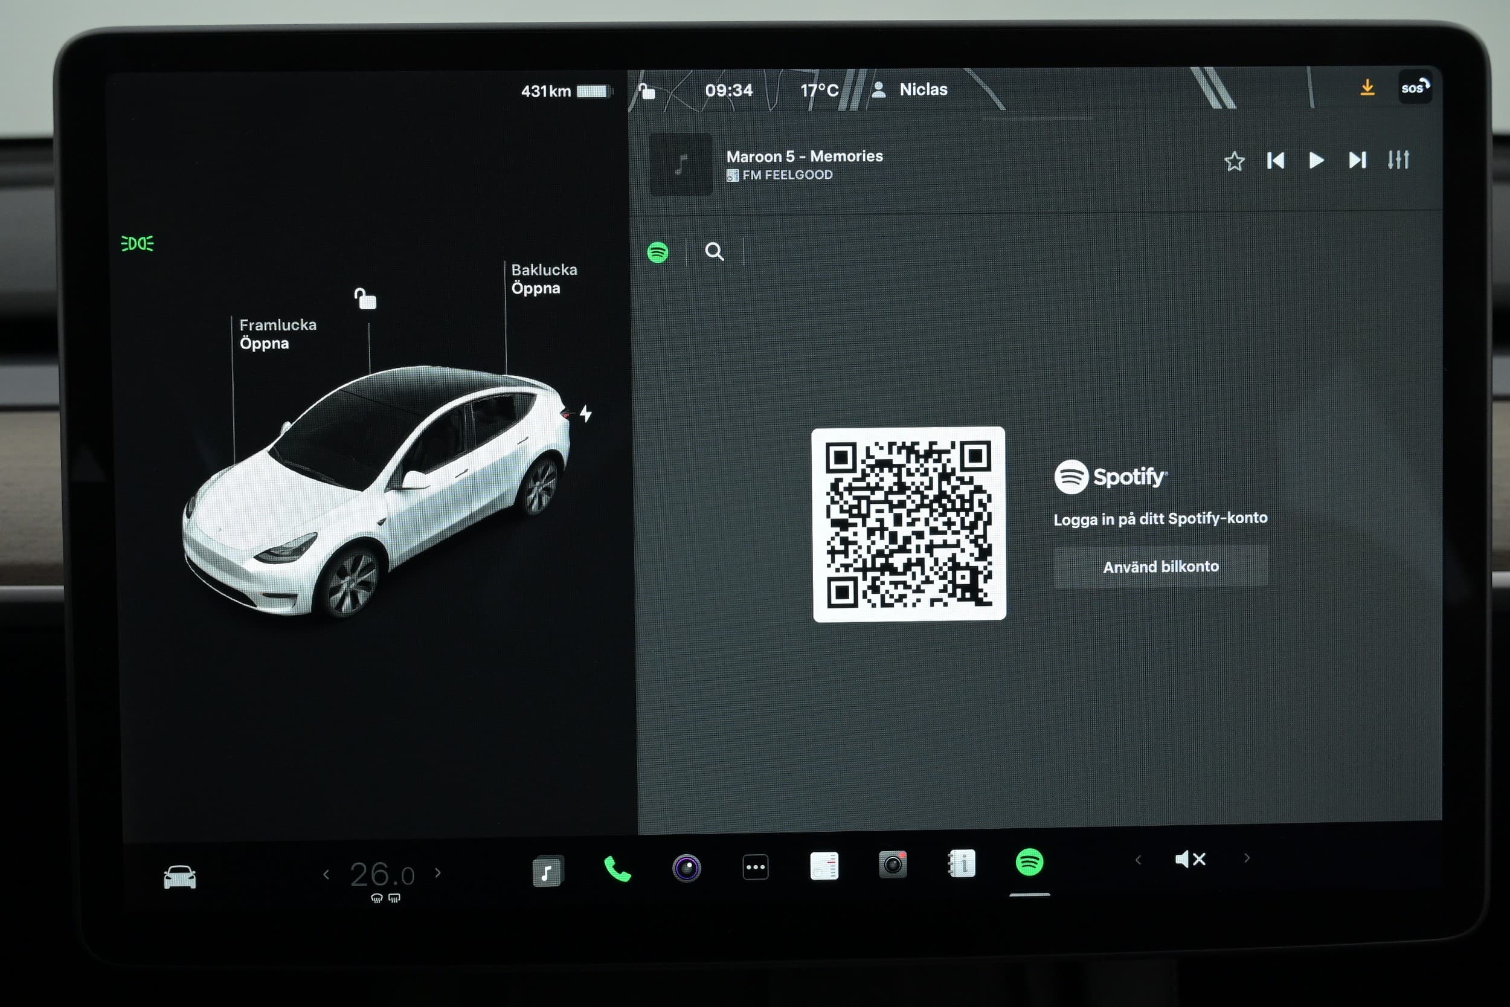Mark the current station as favorite with the star
This screenshot has height=1007, width=1510.
tap(1234, 161)
